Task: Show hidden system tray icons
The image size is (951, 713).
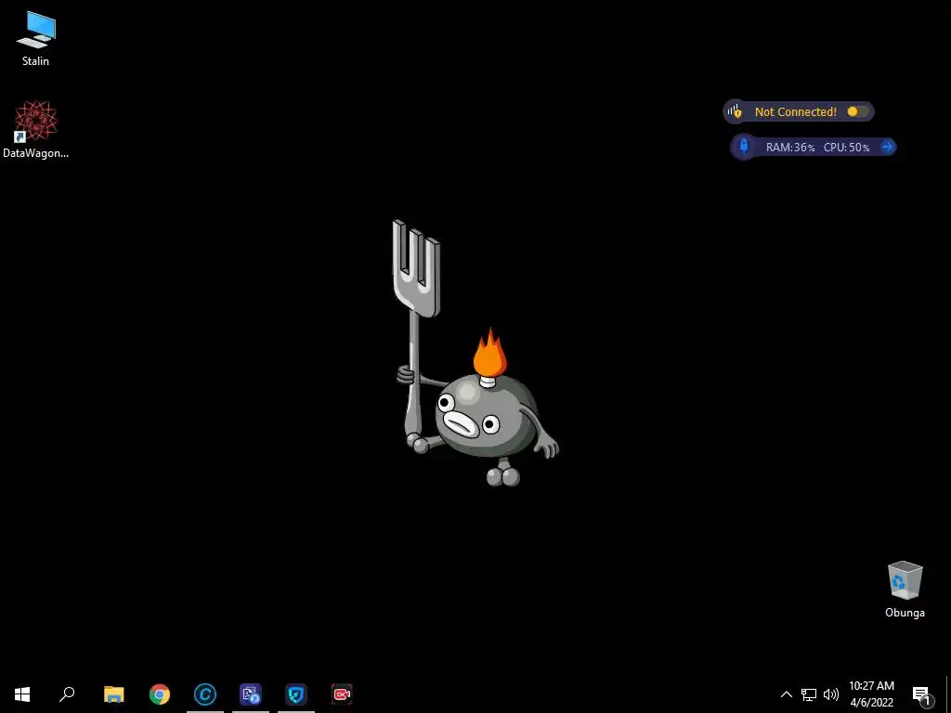Action: tap(786, 694)
